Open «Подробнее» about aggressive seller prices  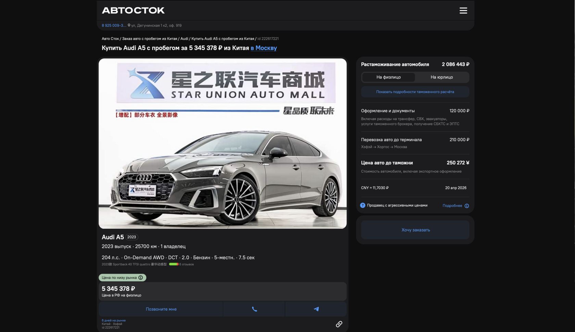click(452, 205)
